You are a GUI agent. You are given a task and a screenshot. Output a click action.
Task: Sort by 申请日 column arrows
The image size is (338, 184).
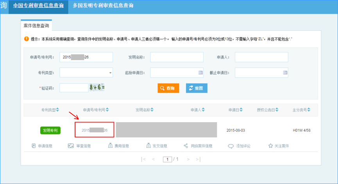[x=241, y=110]
